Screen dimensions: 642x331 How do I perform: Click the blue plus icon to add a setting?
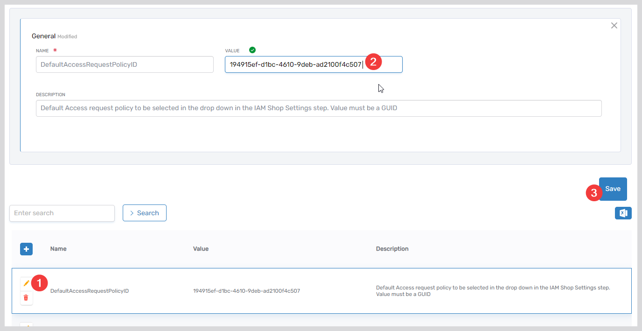click(26, 249)
